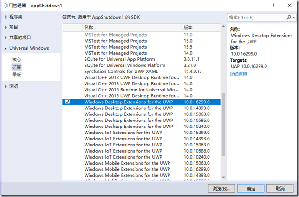Click the vertical scrollbar thumb

[x=223, y=124]
